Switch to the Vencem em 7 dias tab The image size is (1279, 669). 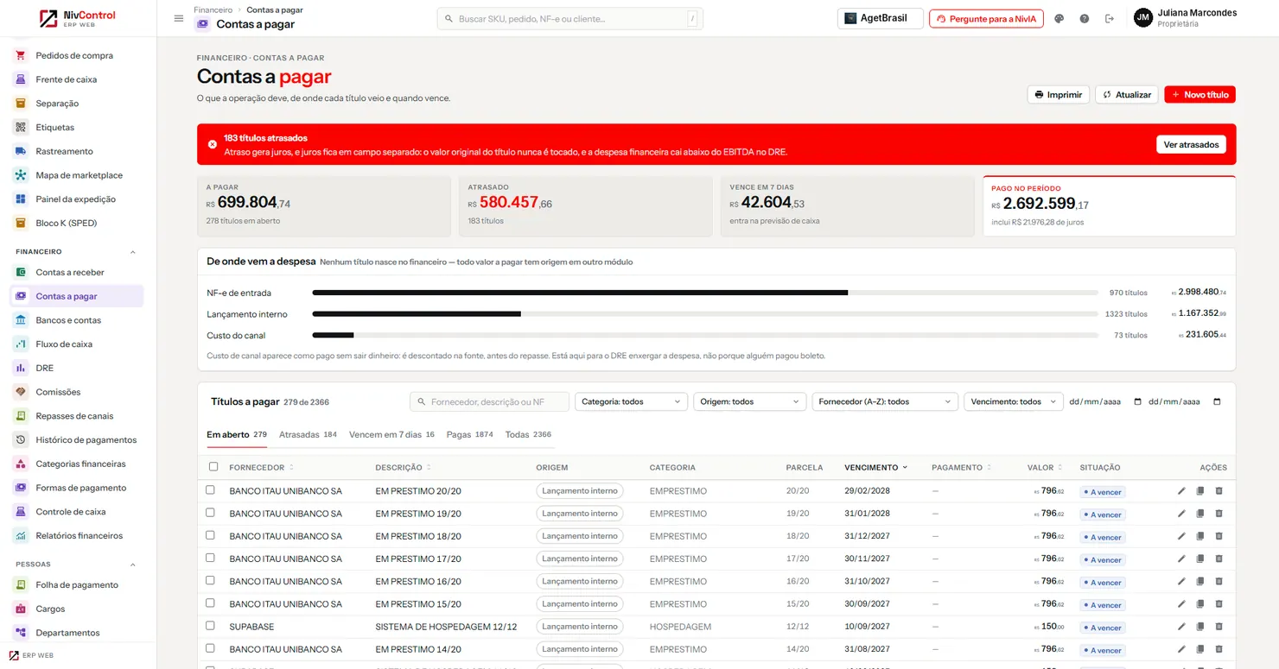click(x=391, y=435)
